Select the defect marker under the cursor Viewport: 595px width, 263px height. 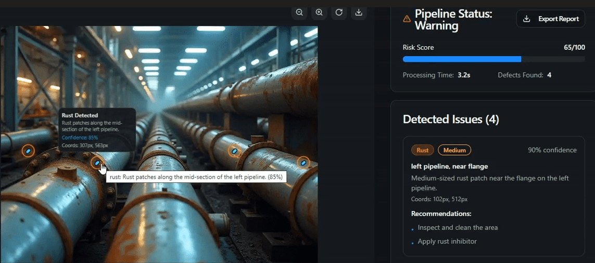tap(97, 163)
